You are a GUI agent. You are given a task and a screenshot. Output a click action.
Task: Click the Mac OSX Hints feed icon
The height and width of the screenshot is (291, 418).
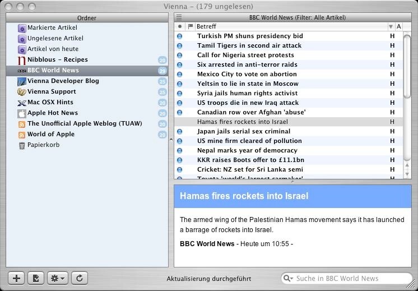(22, 103)
